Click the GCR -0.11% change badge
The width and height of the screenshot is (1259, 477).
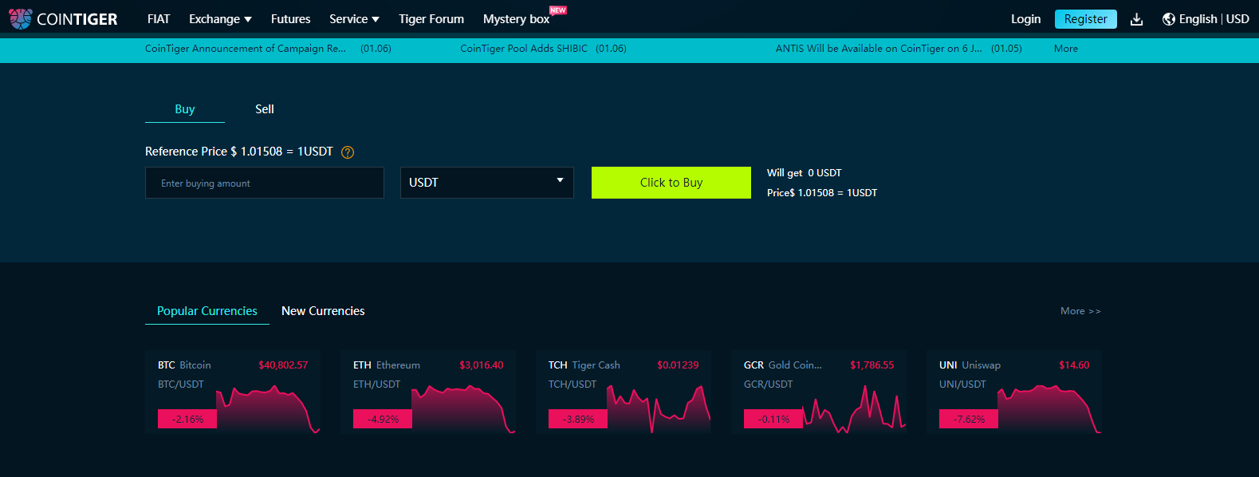point(773,419)
